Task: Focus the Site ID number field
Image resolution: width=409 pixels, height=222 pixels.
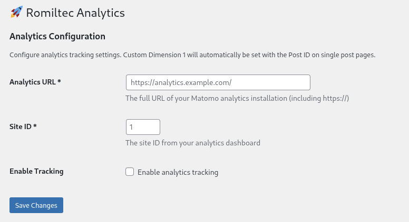Action: click(143, 127)
